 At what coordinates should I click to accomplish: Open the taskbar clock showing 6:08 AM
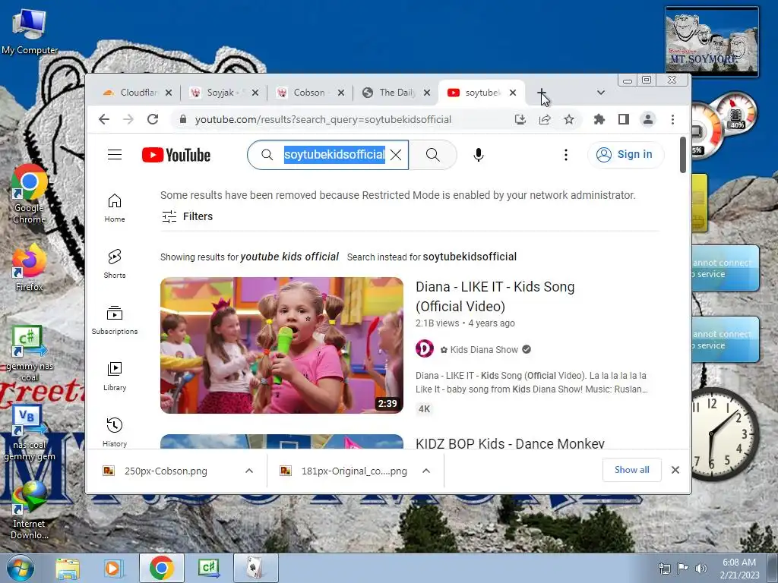pos(739,568)
